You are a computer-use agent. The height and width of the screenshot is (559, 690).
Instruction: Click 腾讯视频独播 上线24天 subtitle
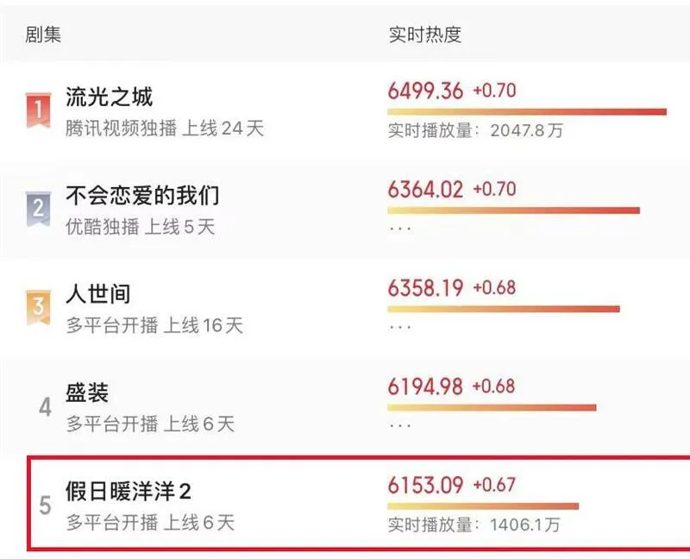pyautogui.click(x=165, y=129)
